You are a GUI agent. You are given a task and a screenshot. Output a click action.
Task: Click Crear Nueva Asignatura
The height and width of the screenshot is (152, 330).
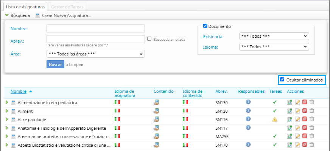[67, 16]
